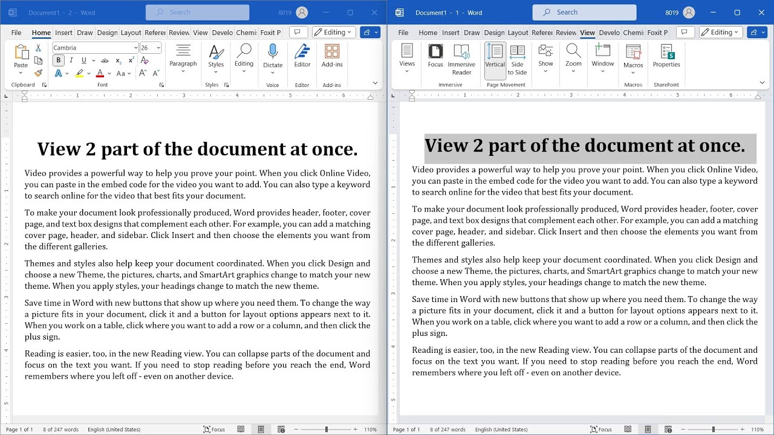
Task: Open SharePoint Properties
Action: [666, 59]
